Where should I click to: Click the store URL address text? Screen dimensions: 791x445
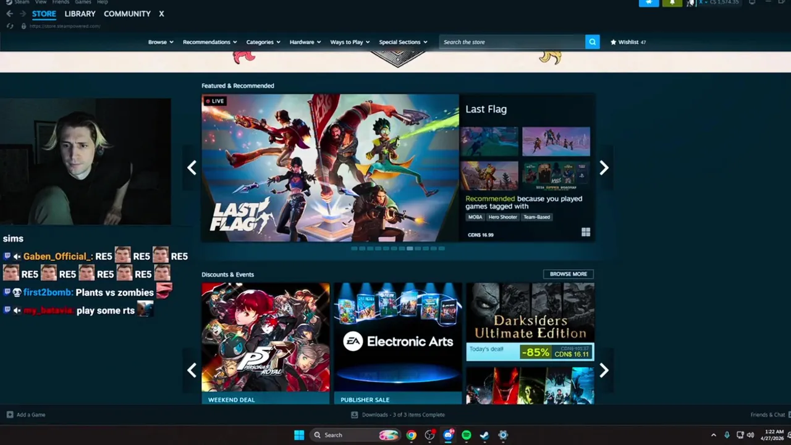pos(64,26)
